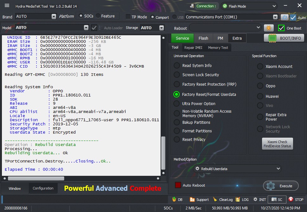The height and width of the screenshot is (212, 307).
Task: Click the refresh ports icon
Action: click(x=285, y=17)
